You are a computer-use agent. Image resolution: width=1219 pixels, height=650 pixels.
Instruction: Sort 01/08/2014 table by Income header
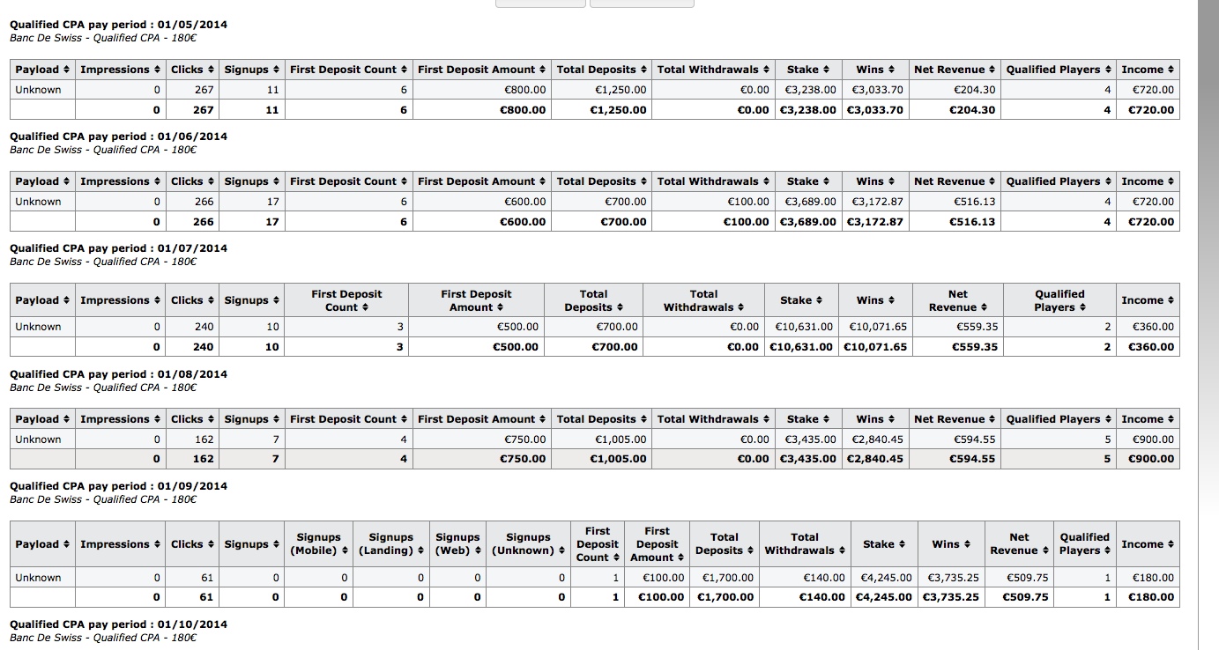1148,419
